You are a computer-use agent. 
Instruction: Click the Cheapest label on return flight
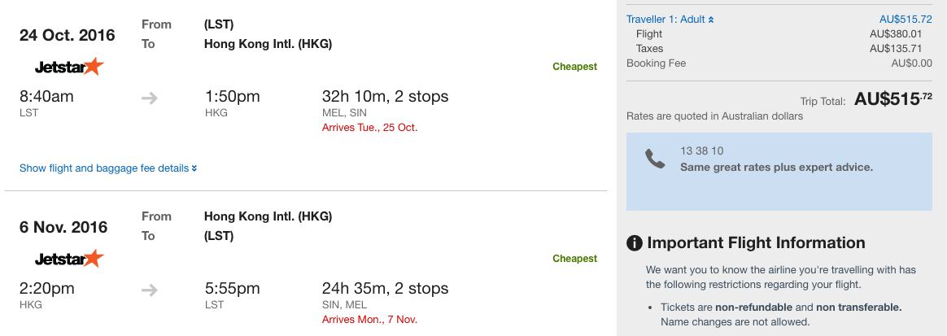click(575, 259)
